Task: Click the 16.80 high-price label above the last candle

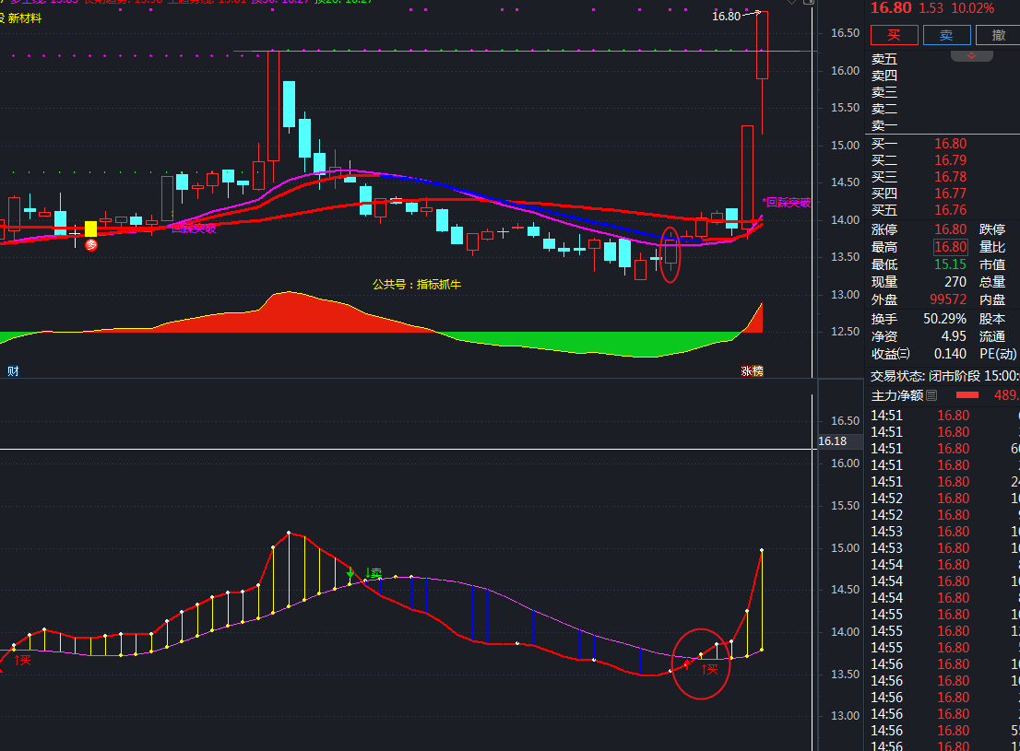Action: click(x=726, y=17)
